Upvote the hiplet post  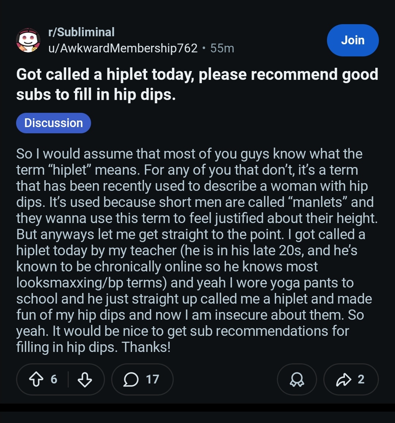point(36,379)
